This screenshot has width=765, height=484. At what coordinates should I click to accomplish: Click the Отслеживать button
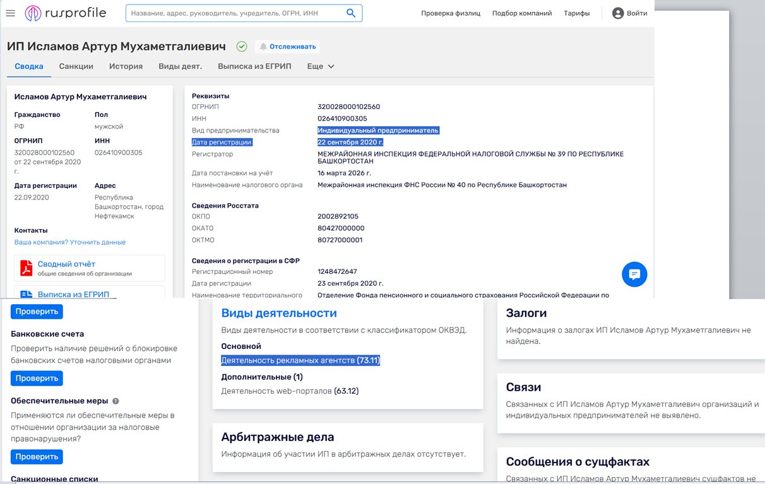click(287, 46)
